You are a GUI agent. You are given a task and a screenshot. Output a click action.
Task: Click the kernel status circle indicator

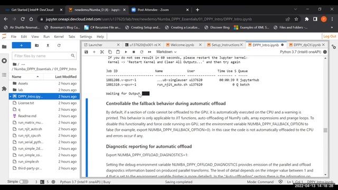pyautogui.click(x=325, y=52)
